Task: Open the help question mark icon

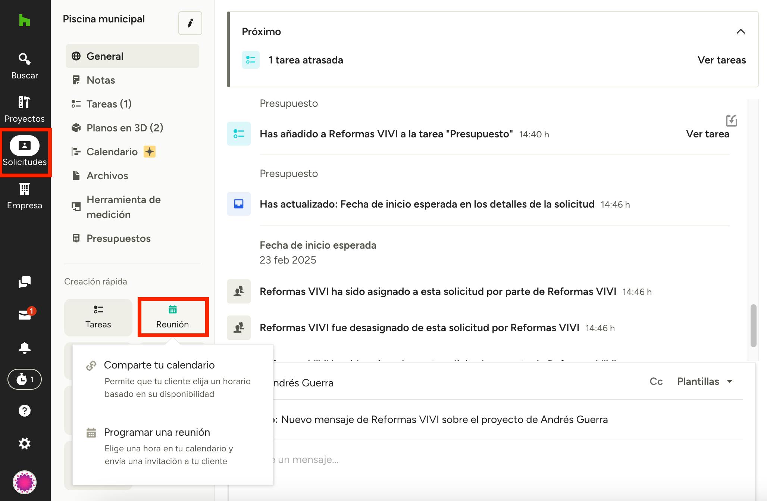Action: (24, 411)
